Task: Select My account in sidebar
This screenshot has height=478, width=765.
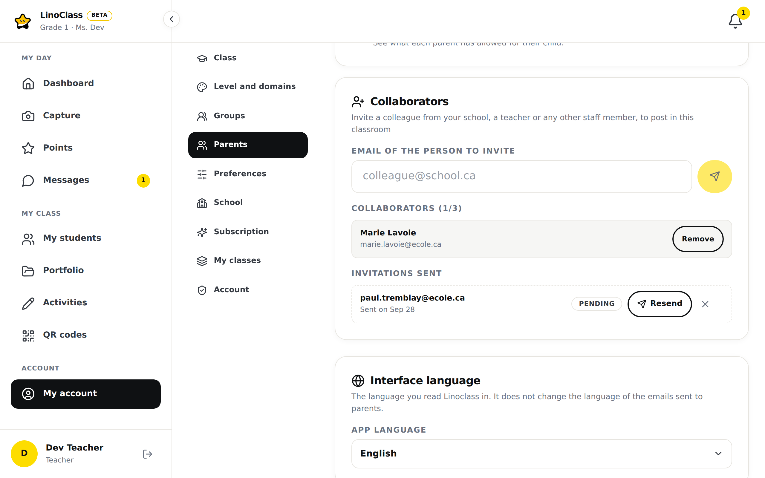Action: click(x=86, y=393)
